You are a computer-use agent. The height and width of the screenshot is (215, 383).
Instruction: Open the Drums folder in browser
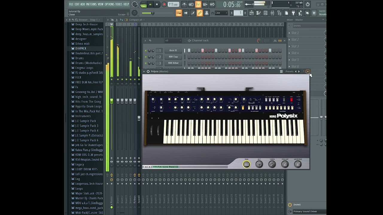click(x=79, y=58)
